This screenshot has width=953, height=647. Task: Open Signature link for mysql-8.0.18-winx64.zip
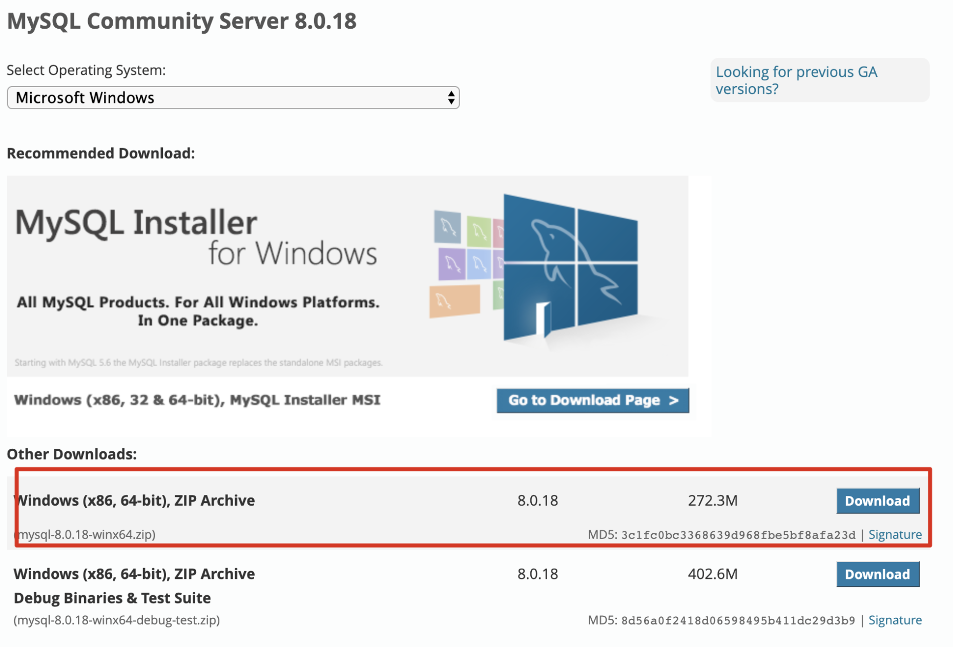tap(895, 534)
